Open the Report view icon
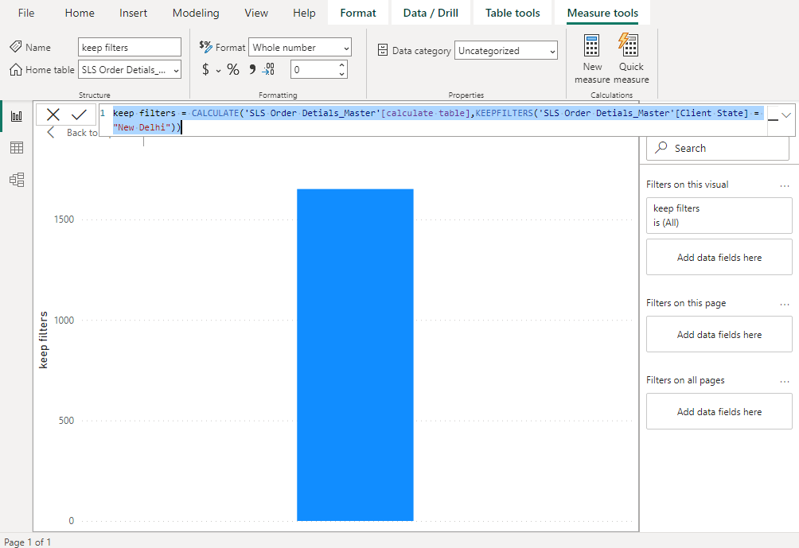Image resolution: width=799 pixels, height=548 pixels. tap(16, 116)
